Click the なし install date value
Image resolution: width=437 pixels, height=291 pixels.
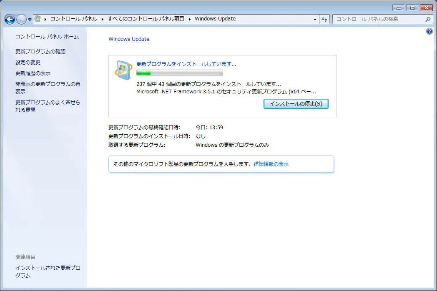pyautogui.click(x=201, y=136)
